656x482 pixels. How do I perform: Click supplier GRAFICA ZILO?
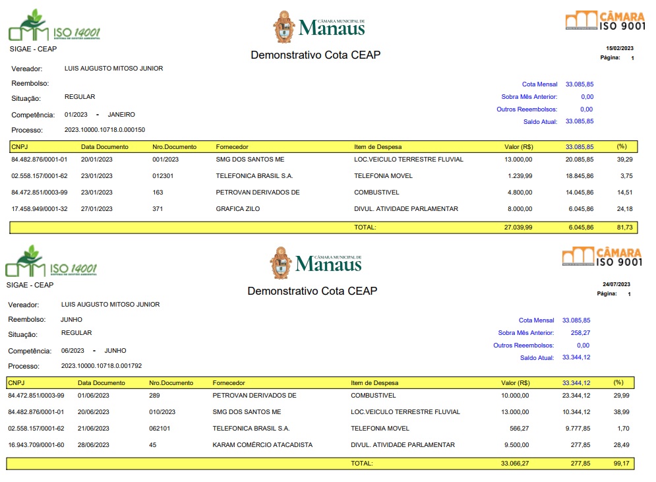tap(237, 209)
